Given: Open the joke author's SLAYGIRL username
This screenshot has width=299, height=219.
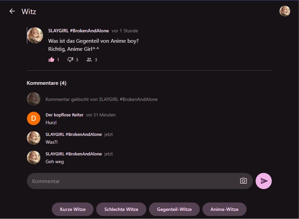Looking at the screenshot, I should [x=78, y=31].
